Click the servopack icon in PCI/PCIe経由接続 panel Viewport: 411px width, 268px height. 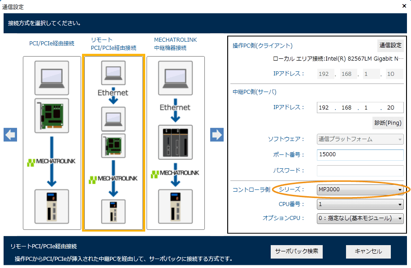point(52,206)
